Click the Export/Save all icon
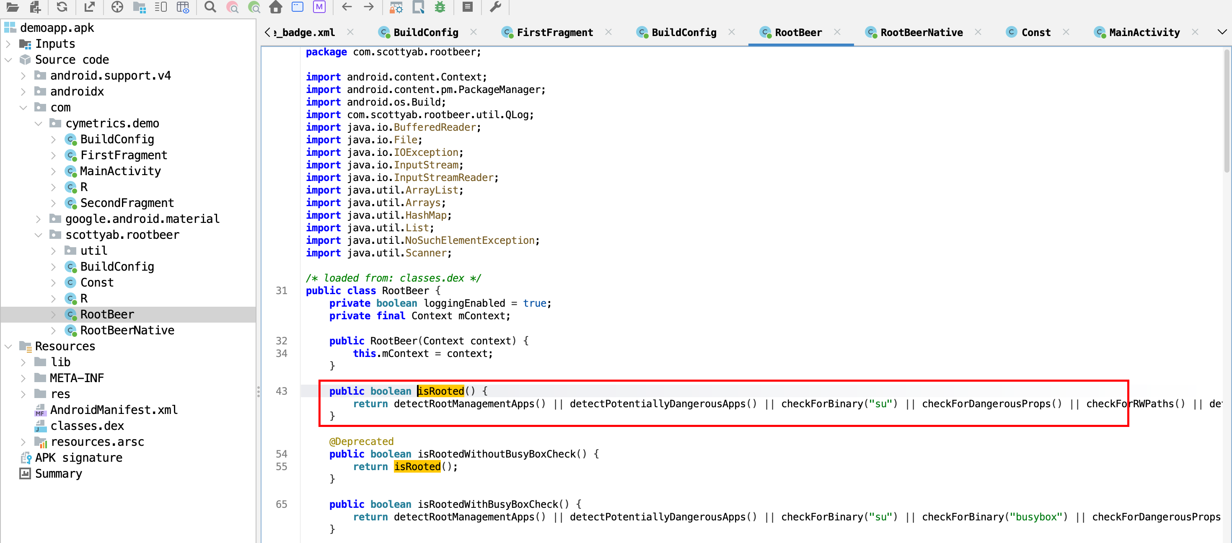 click(x=89, y=7)
